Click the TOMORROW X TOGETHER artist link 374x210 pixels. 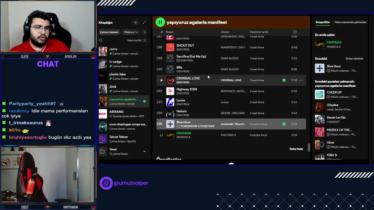tap(197, 126)
